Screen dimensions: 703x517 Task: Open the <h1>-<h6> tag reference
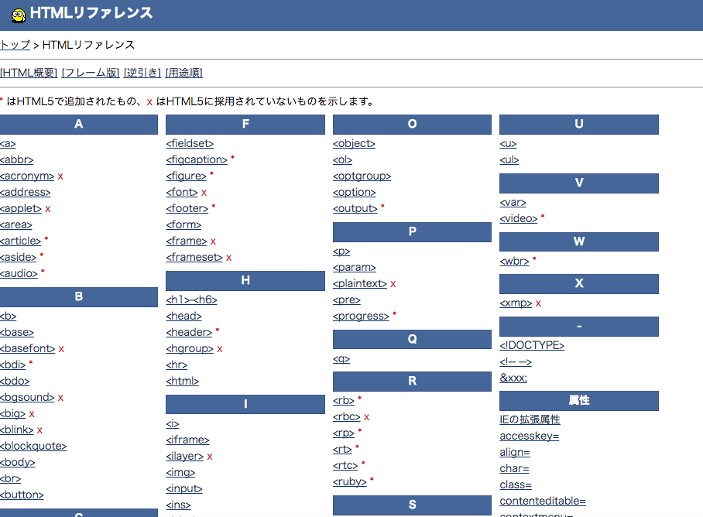(x=191, y=300)
